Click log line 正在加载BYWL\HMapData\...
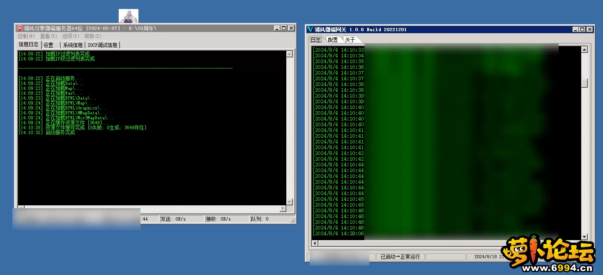This screenshot has width=603, height=275. pos(62,113)
